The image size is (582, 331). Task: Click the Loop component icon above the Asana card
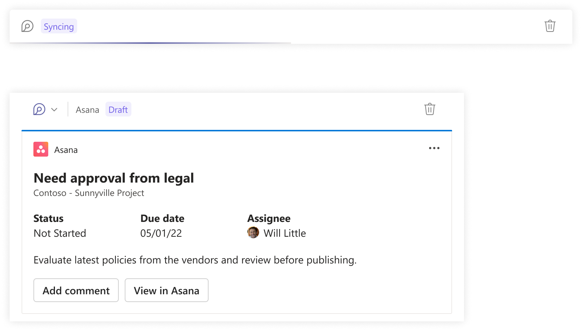click(x=39, y=109)
